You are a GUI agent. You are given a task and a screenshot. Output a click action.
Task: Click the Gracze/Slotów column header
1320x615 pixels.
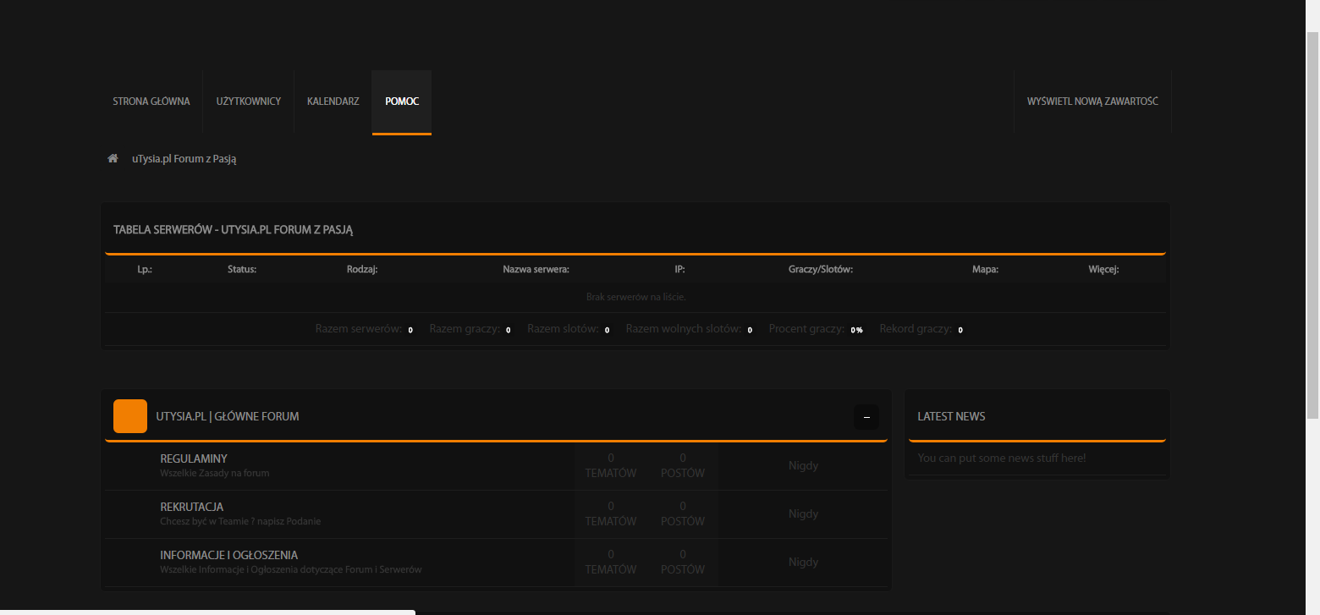point(820,269)
